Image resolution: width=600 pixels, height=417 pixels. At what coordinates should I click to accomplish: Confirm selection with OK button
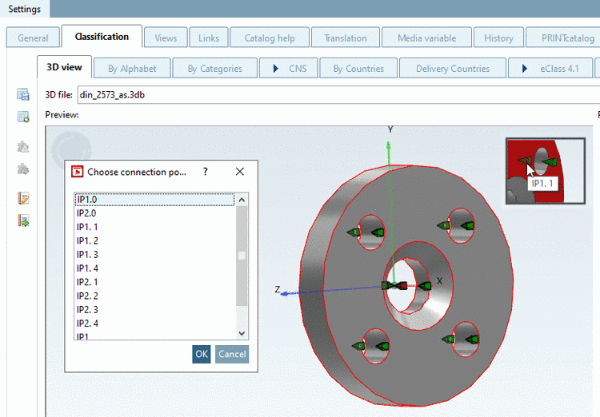point(202,354)
